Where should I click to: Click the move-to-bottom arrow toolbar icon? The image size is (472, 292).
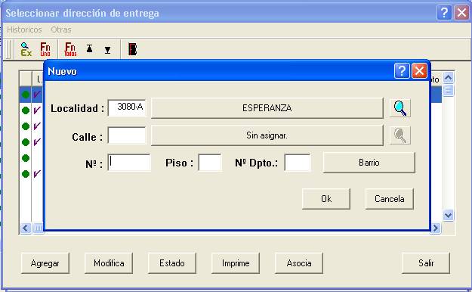tap(107, 50)
